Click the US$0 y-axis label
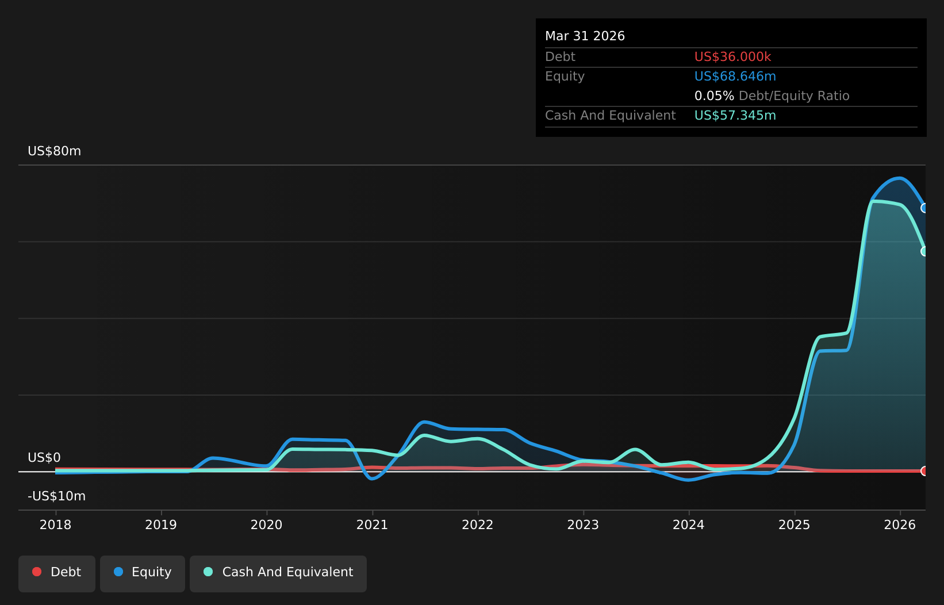This screenshot has height=605, width=944. pyautogui.click(x=44, y=458)
